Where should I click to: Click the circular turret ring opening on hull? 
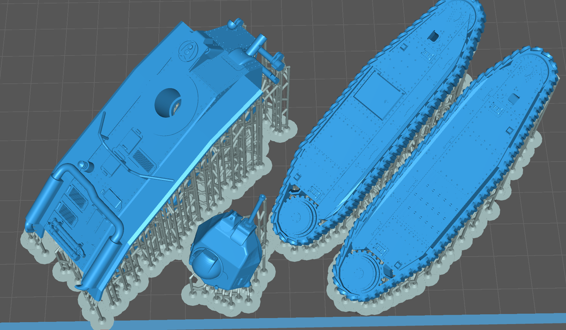tap(168, 103)
